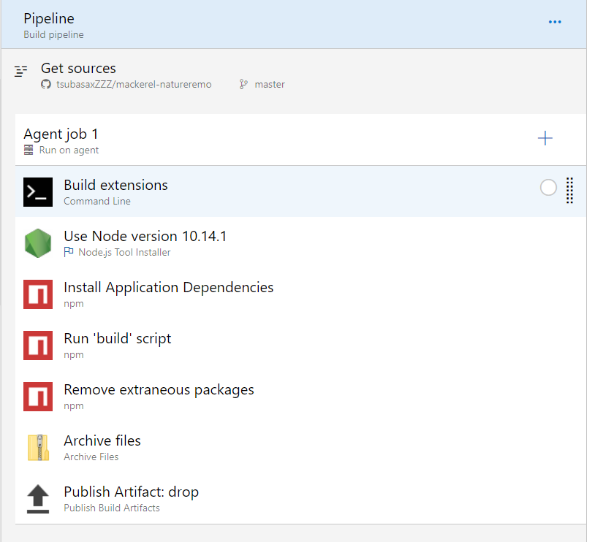This screenshot has height=542, width=603.
Task: Toggle the Build extensions task selection circle
Action: pyautogui.click(x=548, y=188)
